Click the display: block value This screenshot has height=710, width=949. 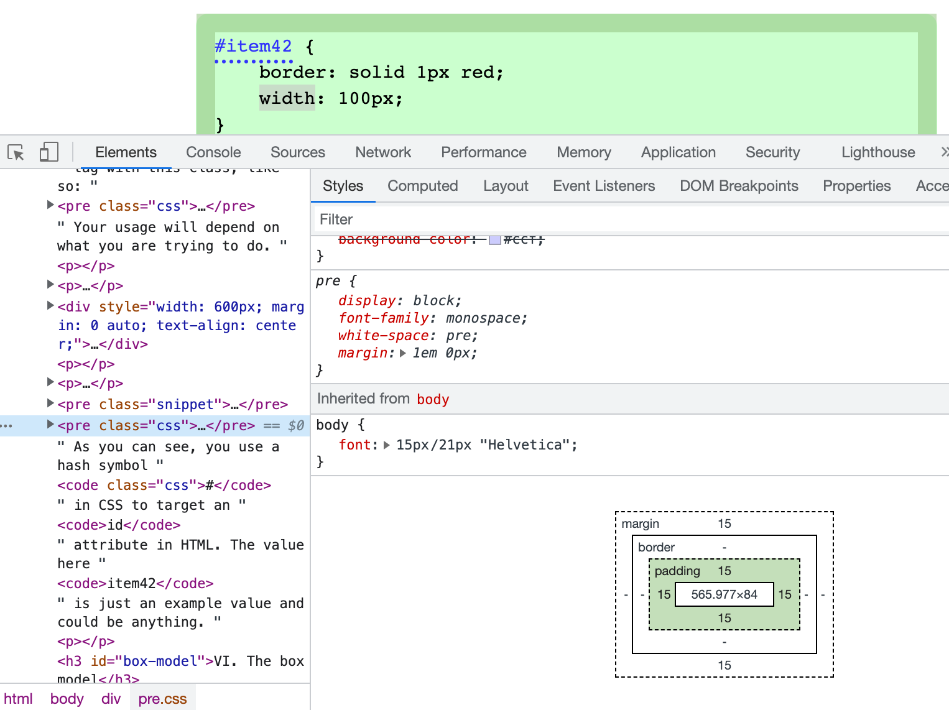[x=435, y=301]
